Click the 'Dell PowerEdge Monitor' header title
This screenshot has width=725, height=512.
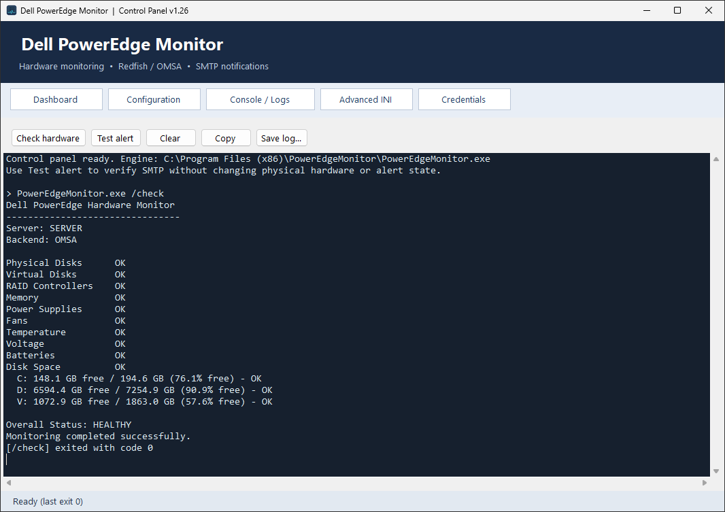point(122,44)
